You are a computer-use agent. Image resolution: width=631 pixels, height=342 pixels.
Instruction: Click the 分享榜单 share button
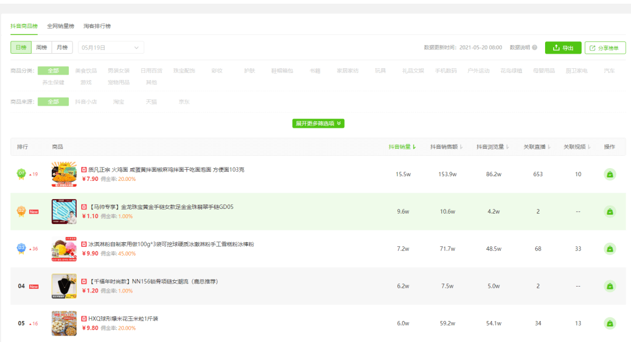[x=605, y=48]
